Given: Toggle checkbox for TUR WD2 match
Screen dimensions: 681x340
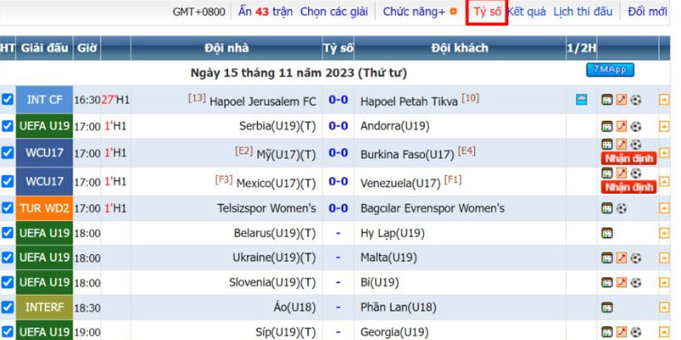Looking at the screenshot, I should [8, 208].
